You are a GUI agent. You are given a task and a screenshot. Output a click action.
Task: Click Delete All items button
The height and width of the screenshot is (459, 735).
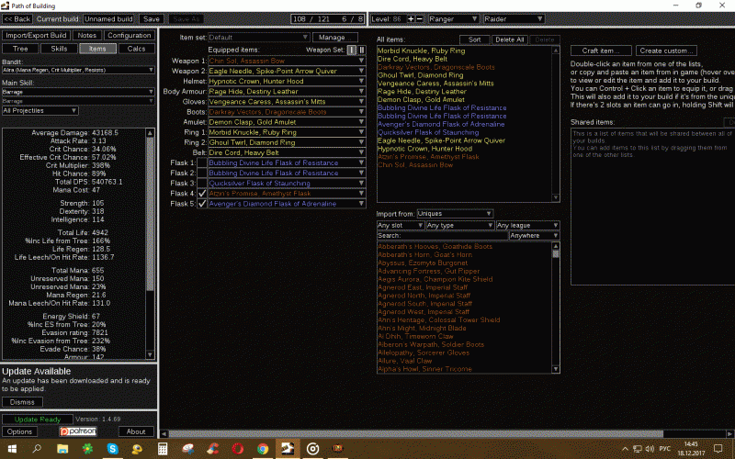510,39
